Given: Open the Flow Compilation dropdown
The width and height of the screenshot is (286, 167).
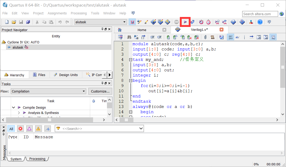Looking at the screenshot, I should pyautogui.click(x=48, y=91).
